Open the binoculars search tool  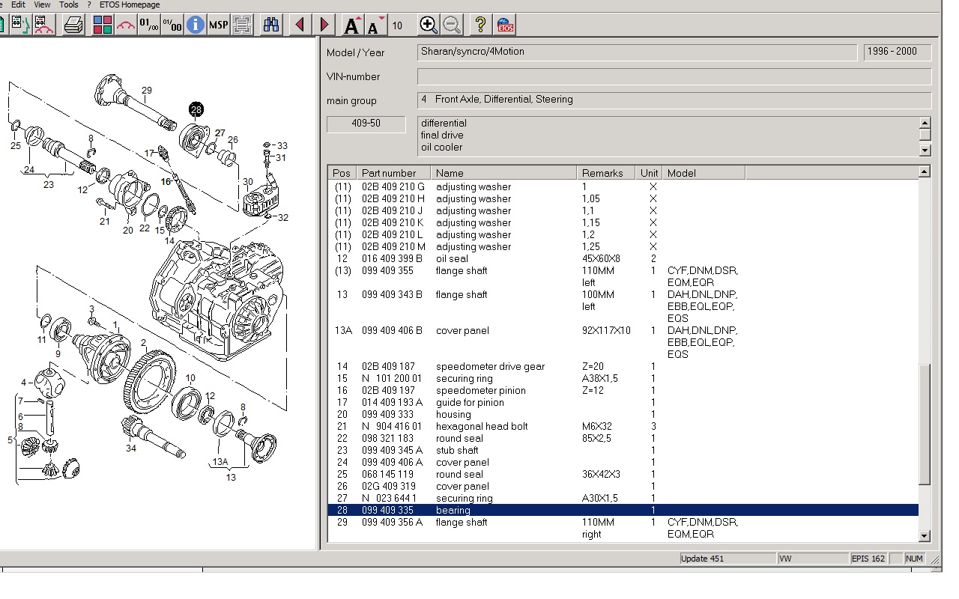tap(271, 25)
